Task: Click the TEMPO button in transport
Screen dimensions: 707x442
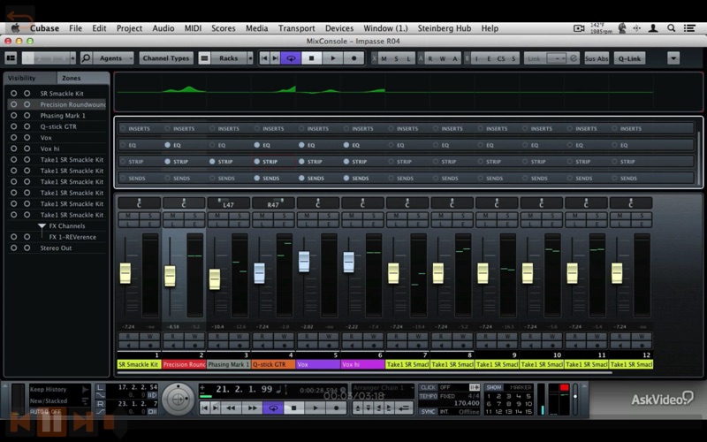Action: pos(428,396)
